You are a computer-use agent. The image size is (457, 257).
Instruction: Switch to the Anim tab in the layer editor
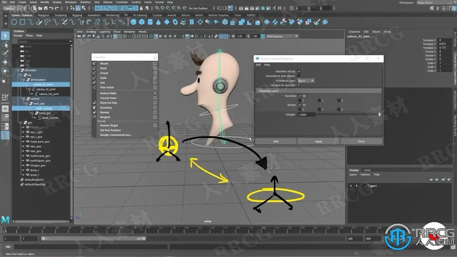tap(367, 170)
